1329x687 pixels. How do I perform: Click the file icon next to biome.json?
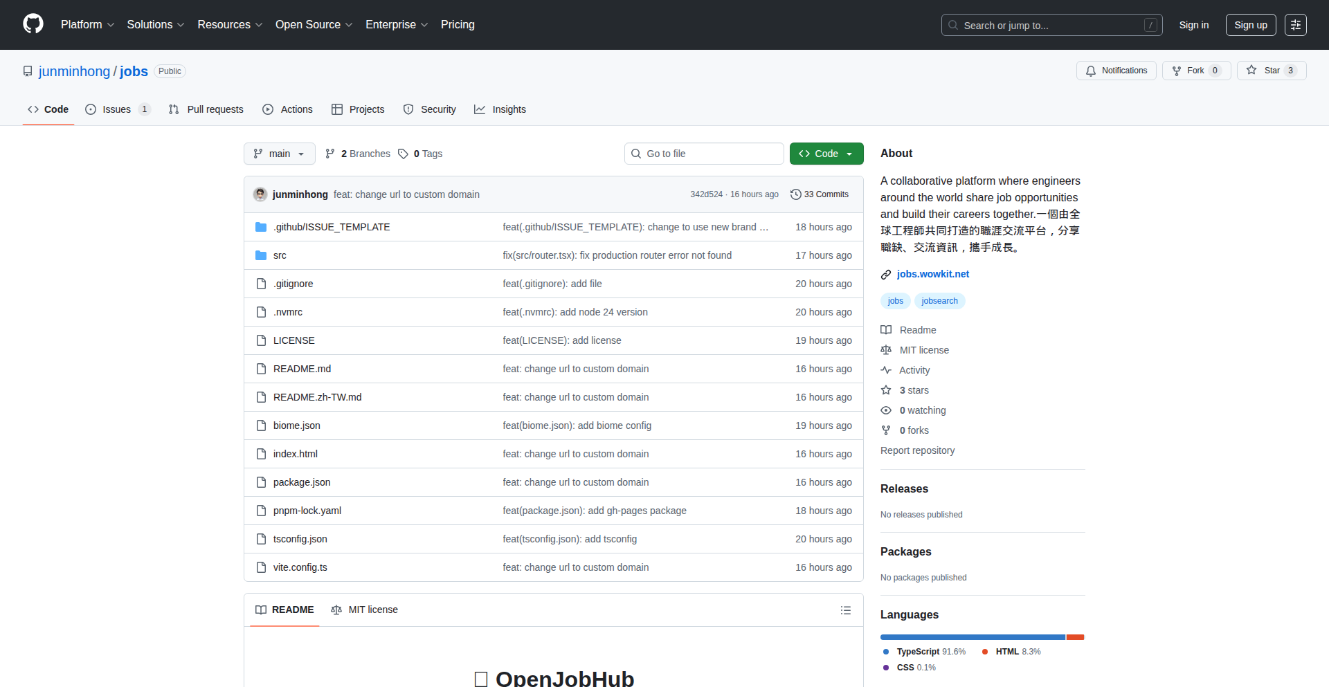coord(261,425)
